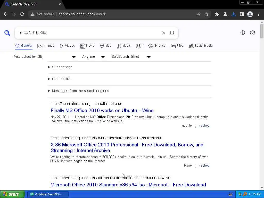Open Finally MS Office 2010 works on Ubuntu result

(x=102, y=111)
